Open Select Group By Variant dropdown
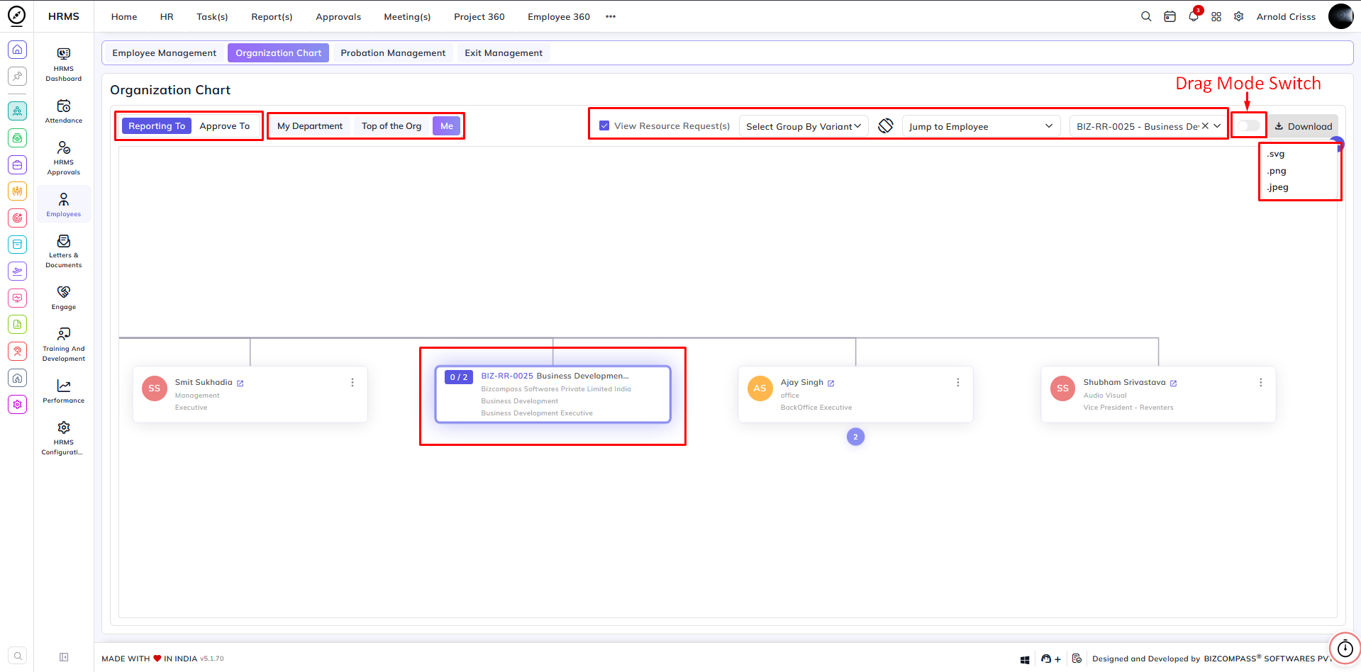The image size is (1361, 672). [x=804, y=126]
